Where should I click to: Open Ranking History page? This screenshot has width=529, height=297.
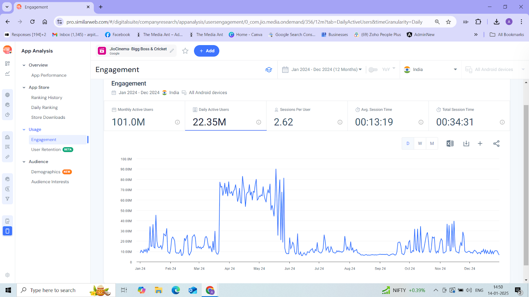tap(47, 98)
